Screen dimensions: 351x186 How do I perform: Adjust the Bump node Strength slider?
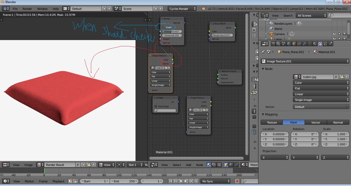[172, 31]
